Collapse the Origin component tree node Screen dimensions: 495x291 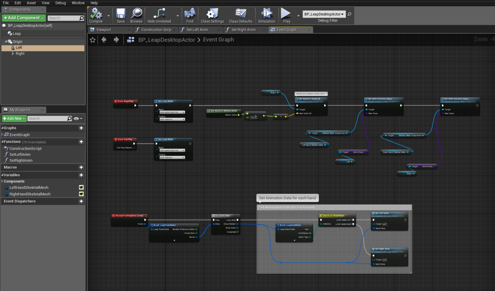(6, 42)
